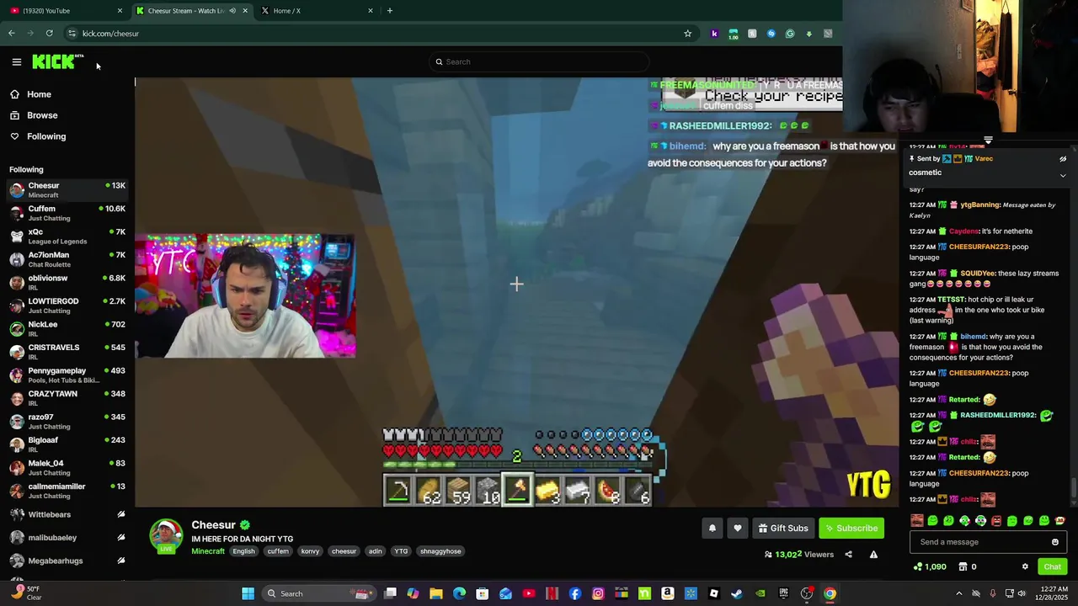Click the shnaggyhose stream tag
The height and width of the screenshot is (606, 1078).
tap(440, 551)
